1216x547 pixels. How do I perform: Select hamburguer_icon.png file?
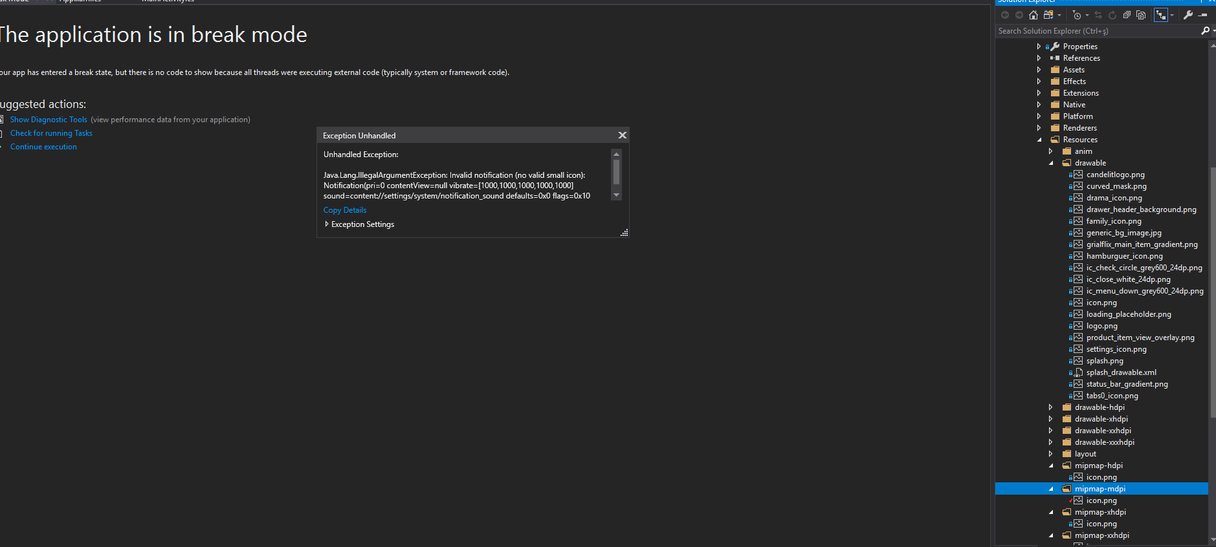click(1125, 256)
